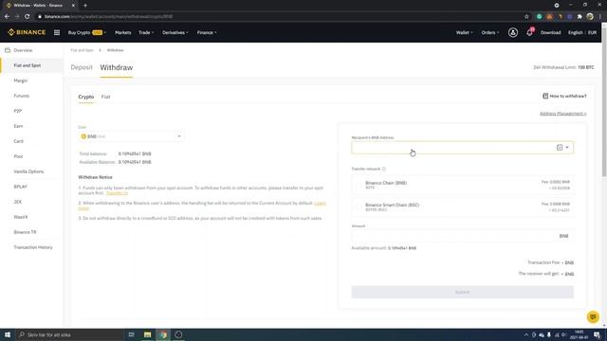Expand the Buy Crypto menu
The height and width of the screenshot is (341, 607).
click(x=86, y=33)
